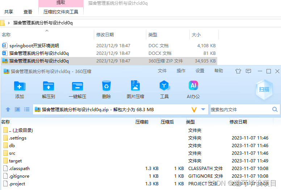
Task: Sort Explorer list by 类型 column
Action: click(153, 35)
